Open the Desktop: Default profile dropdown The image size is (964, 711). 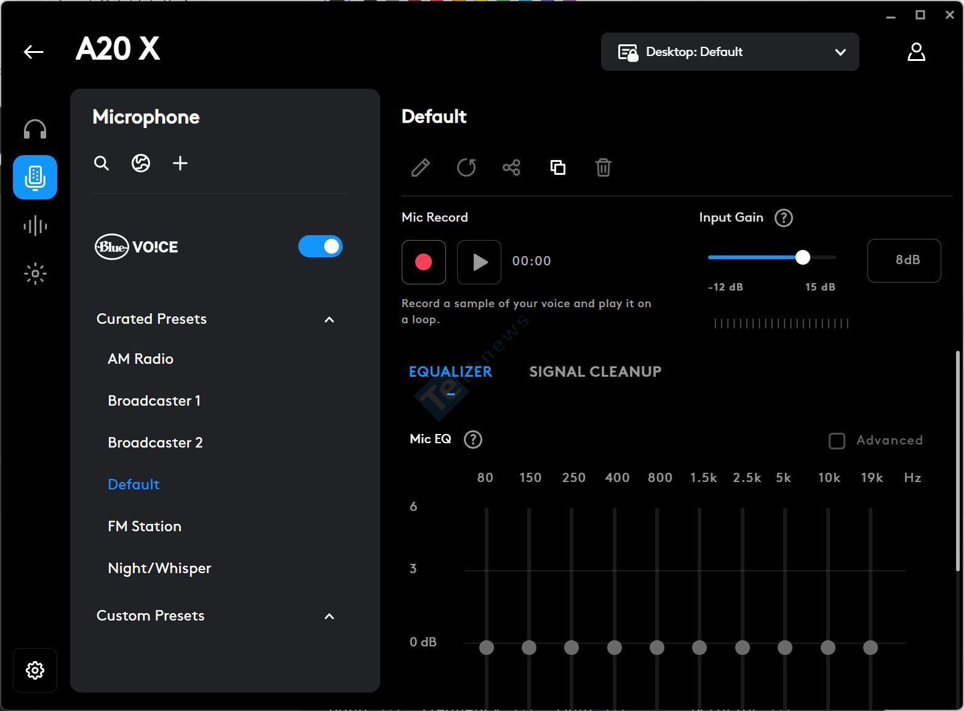coord(730,52)
